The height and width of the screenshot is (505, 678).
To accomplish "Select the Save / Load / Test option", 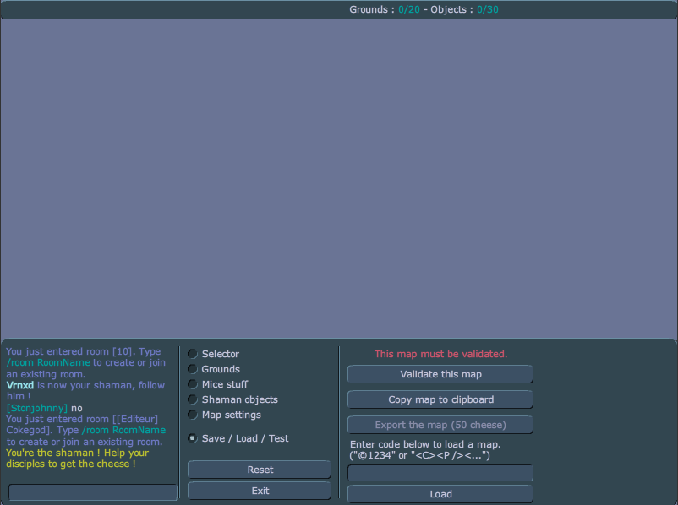I will pos(193,438).
